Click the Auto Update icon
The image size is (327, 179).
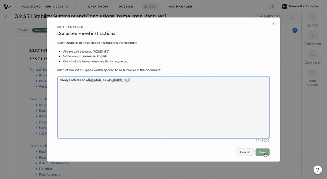point(312,73)
